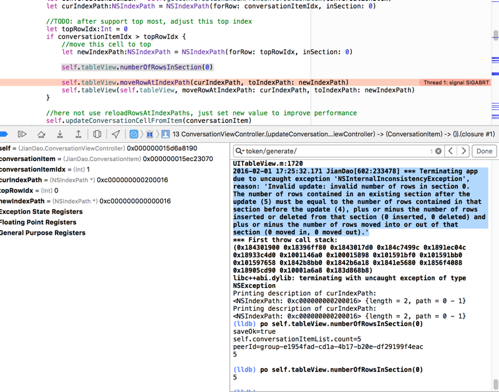Click self.conversationItemList.count=5 console line
The image size is (499, 392).
(x=297, y=339)
